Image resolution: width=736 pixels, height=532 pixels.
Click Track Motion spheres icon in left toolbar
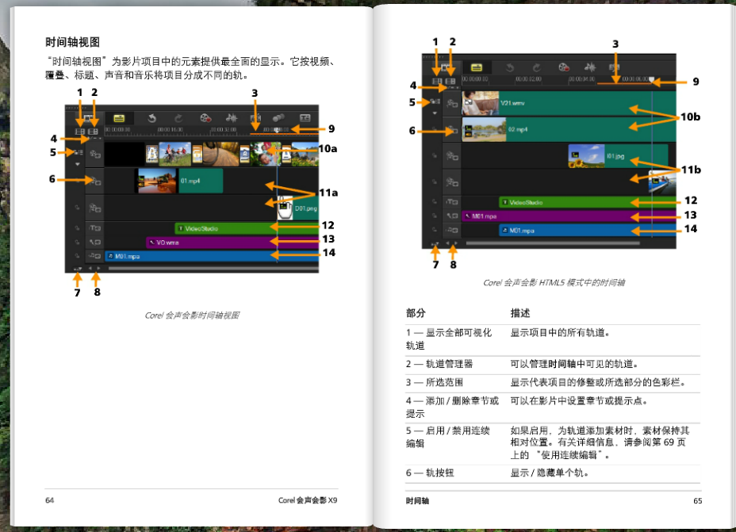coord(278,118)
